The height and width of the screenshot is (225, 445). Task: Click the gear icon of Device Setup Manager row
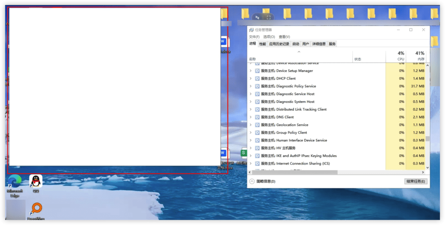(258, 71)
